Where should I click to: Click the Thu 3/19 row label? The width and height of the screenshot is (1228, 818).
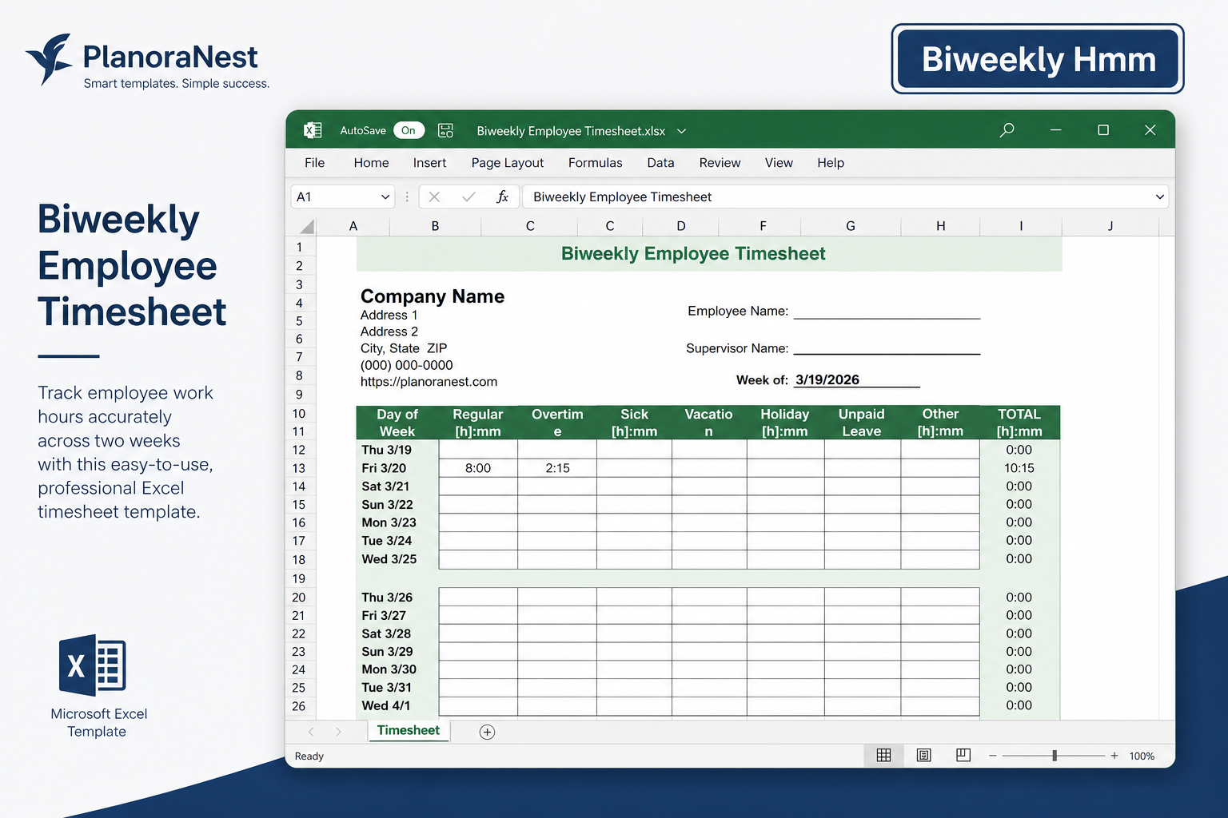pyautogui.click(x=387, y=450)
